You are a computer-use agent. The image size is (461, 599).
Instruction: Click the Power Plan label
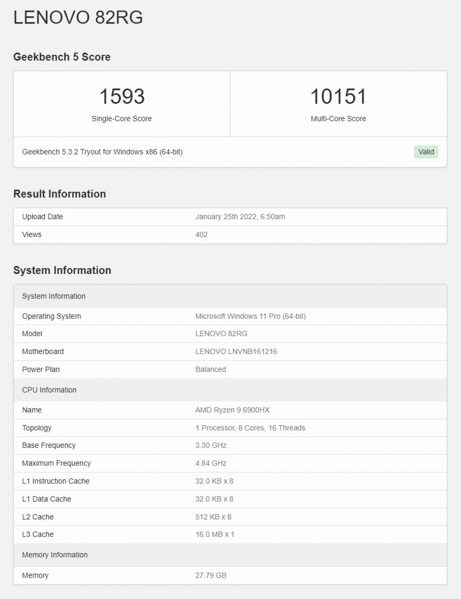pyautogui.click(x=41, y=369)
